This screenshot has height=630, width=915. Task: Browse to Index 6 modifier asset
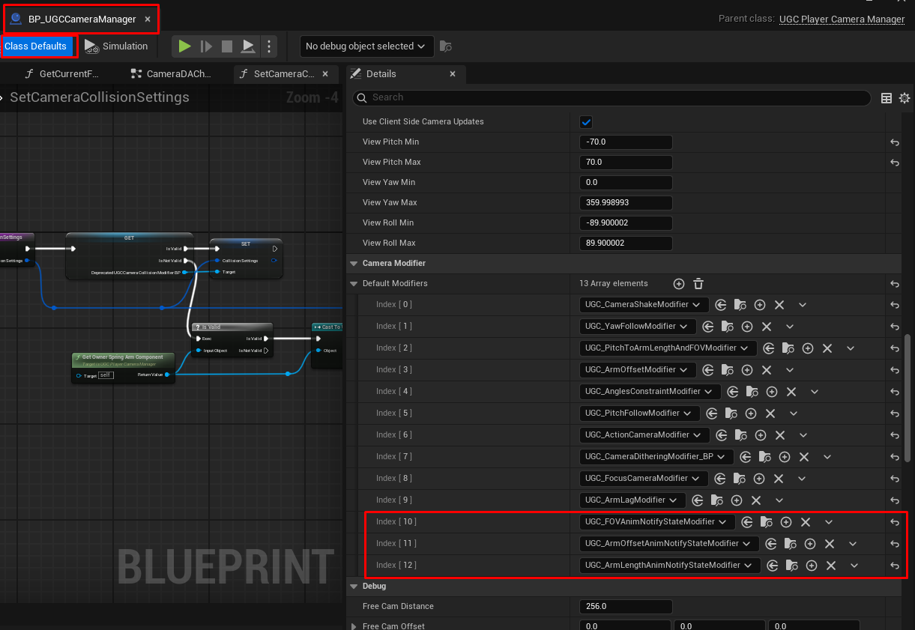tap(741, 435)
